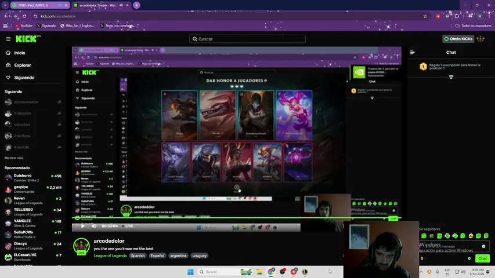Select the Español tag
Screen dimensions: 495x278
coord(157,255)
